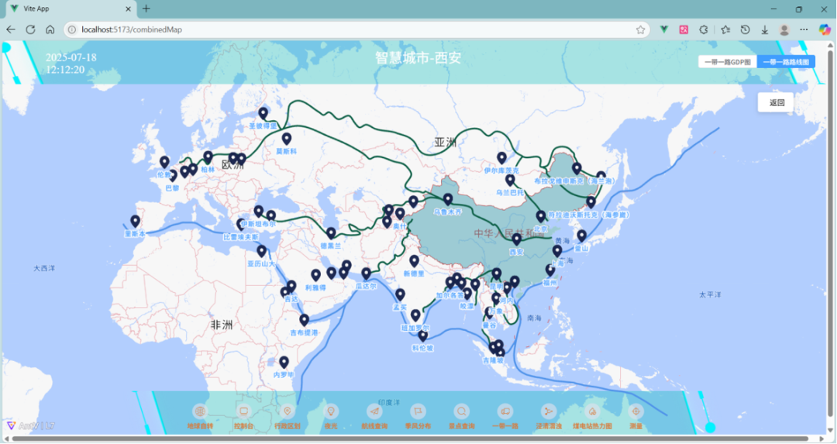The width and height of the screenshot is (837, 444).
Task: Select the 釜山 map pin
Action: 582,236
